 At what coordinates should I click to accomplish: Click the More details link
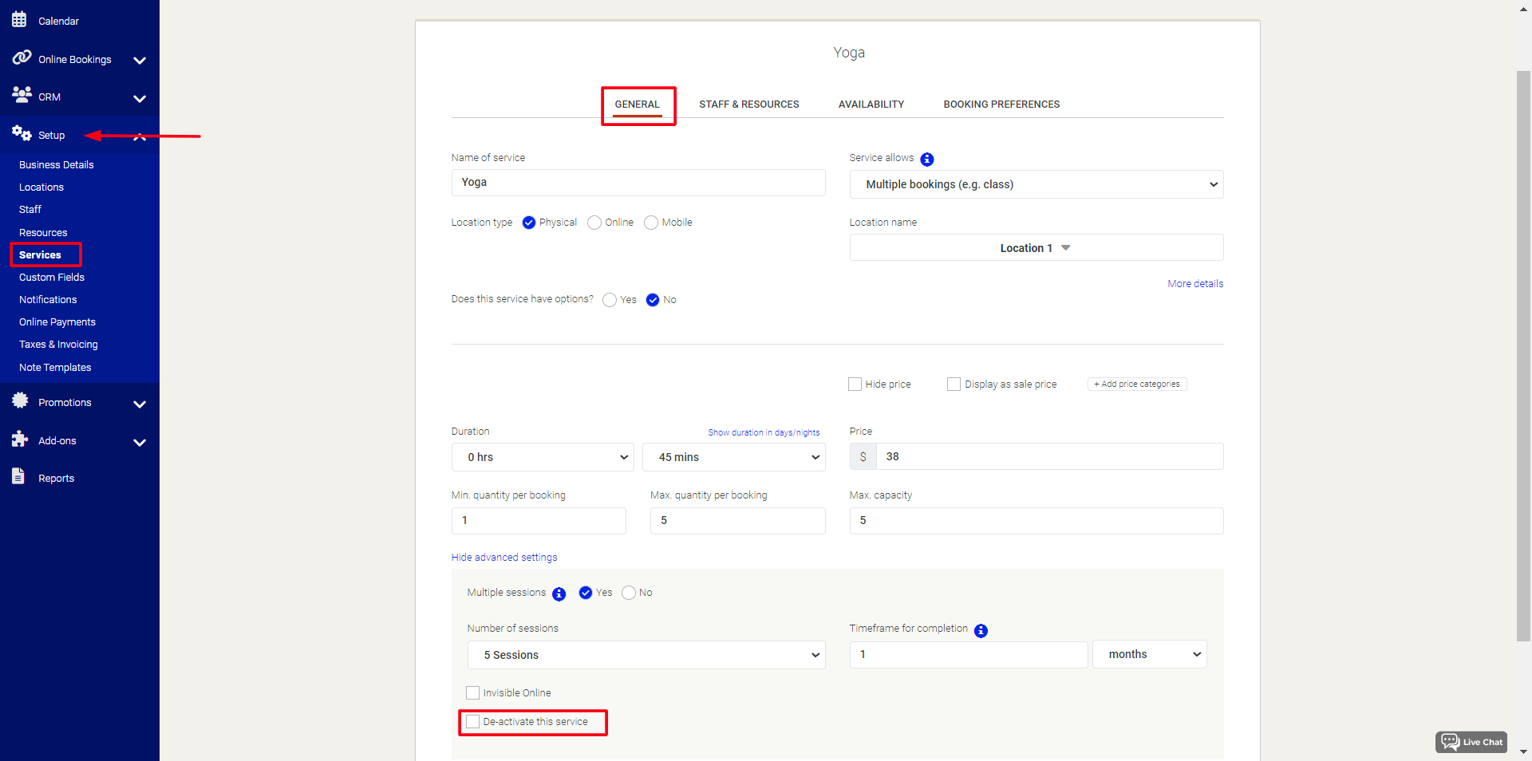click(1194, 283)
